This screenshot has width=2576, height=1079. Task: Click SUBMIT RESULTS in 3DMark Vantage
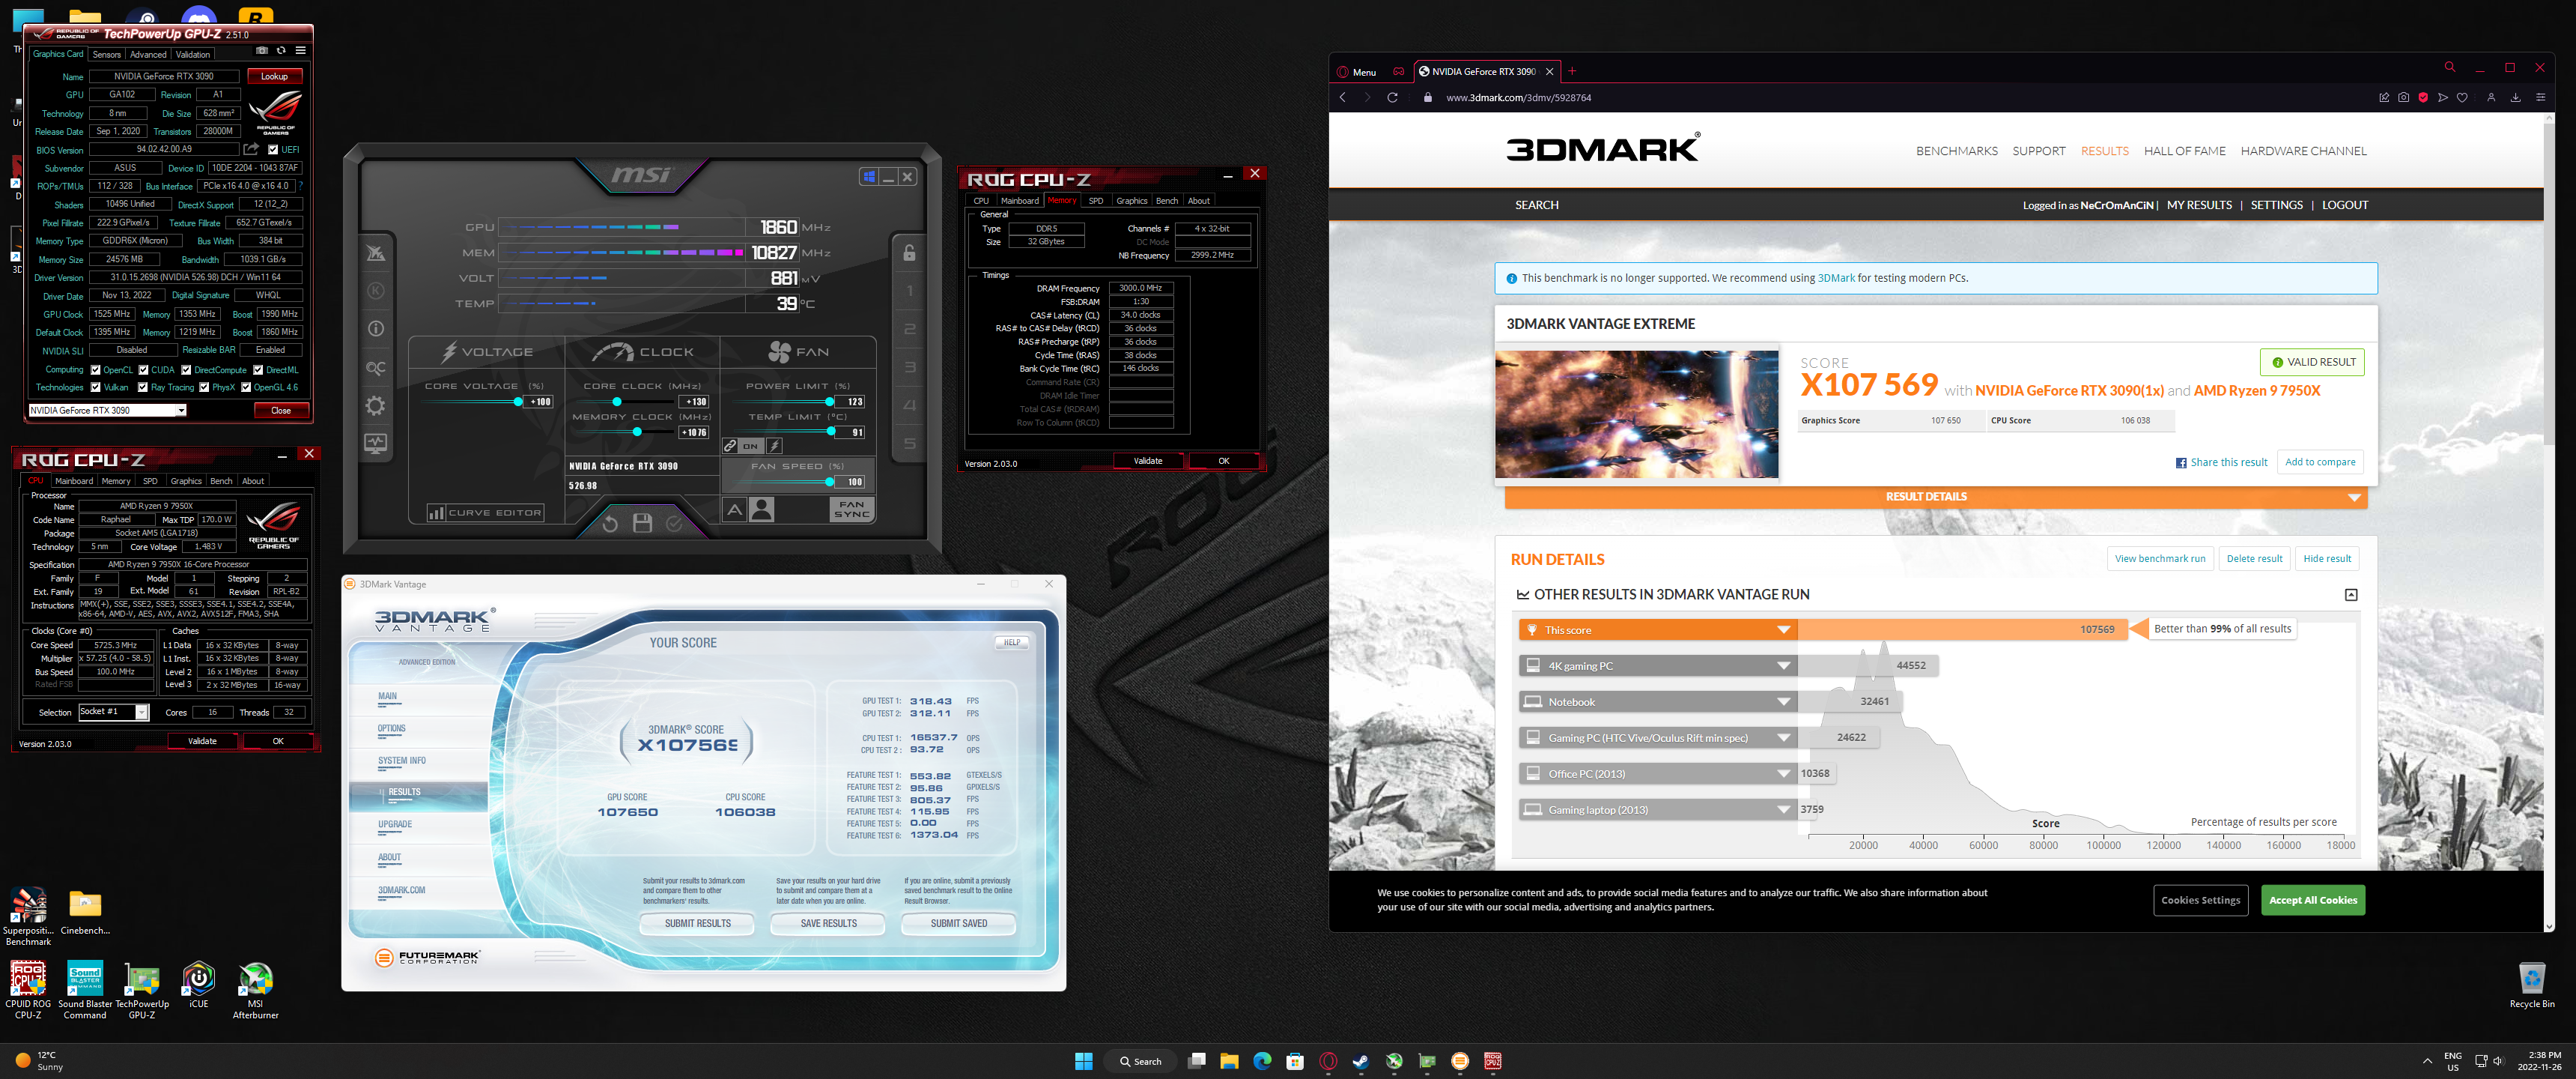(x=698, y=923)
